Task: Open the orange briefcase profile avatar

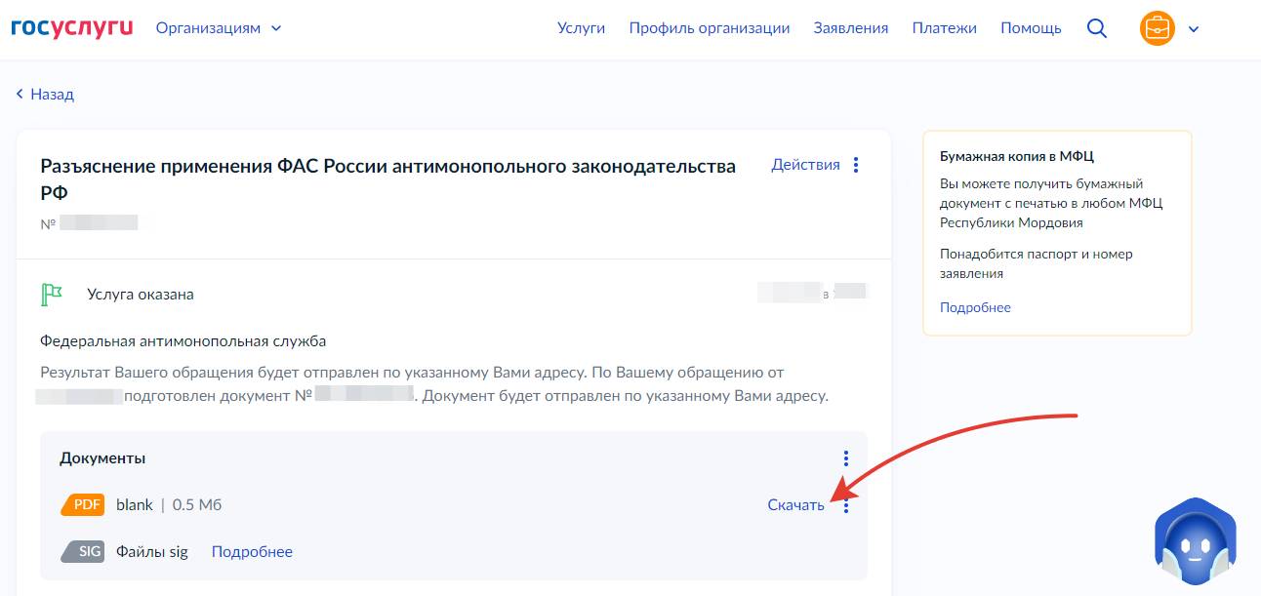Action: 1158,28
